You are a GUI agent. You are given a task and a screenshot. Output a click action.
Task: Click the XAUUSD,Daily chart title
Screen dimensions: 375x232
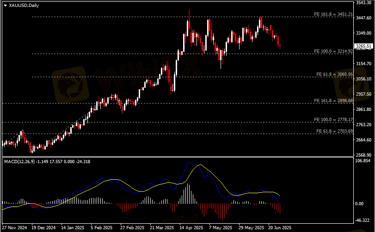pos(24,5)
